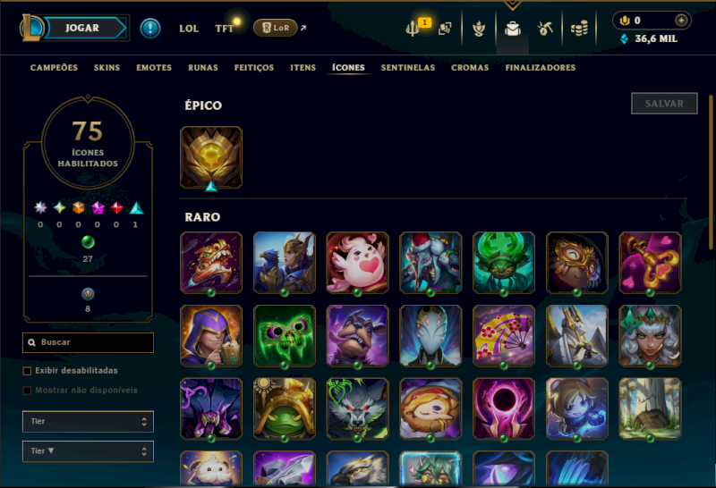Click the icon list vertical scrollbar
The image size is (716, 488).
[x=711, y=172]
